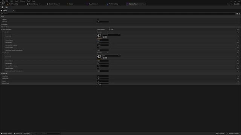Screen dimensions: 241x135
Task: Open the Index [1] members options dropdown
Action: pyautogui.click(x=108, y=53)
